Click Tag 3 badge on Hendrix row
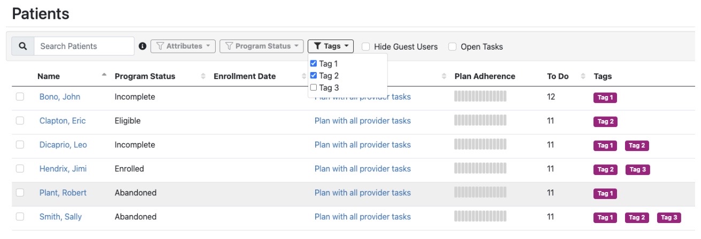Image resolution: width=701 pixels, height=239 pixels. click(637, 169)
